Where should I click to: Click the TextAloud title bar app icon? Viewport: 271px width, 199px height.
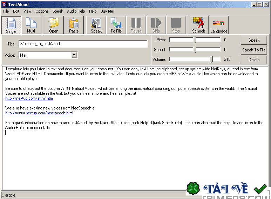[x=5, y=4]
